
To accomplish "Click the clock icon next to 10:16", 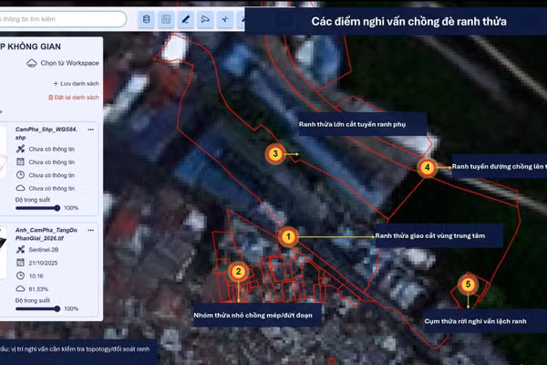I will [x=21, y=276].
